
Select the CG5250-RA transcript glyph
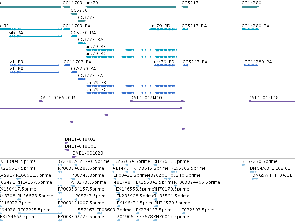point(74,36)
